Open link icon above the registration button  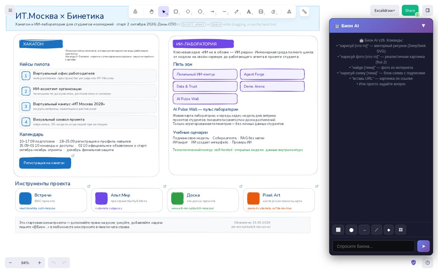point(73,156)
